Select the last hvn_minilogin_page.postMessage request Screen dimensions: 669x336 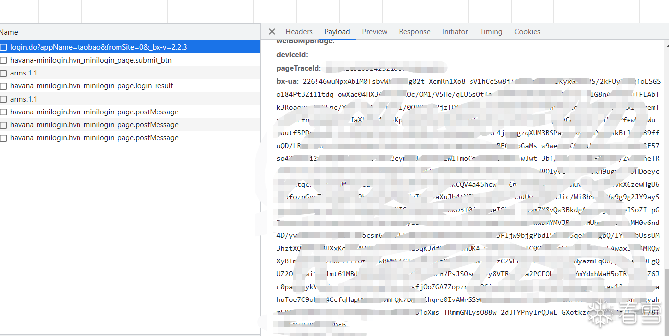click(x=130, y=138)
